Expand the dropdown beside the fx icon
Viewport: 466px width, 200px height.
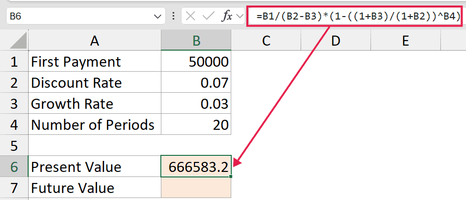239,17
